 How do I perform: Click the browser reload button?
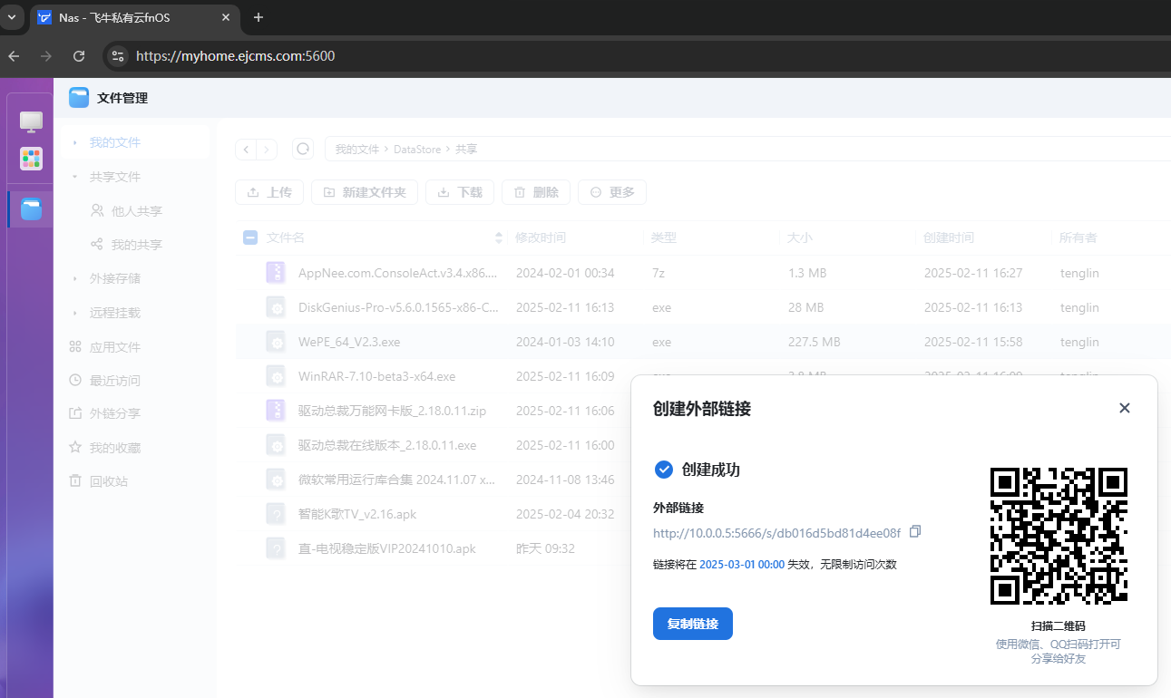point(79,56)
